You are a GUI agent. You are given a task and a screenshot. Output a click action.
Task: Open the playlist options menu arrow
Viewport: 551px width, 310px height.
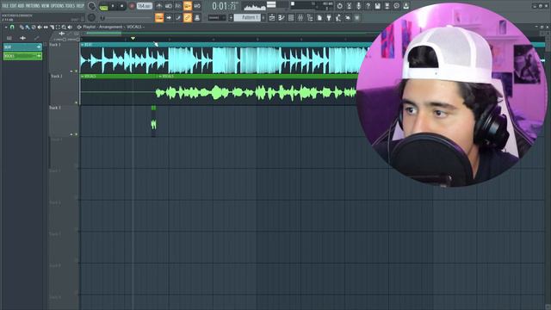pyautogui.click(x=6, y=27)
